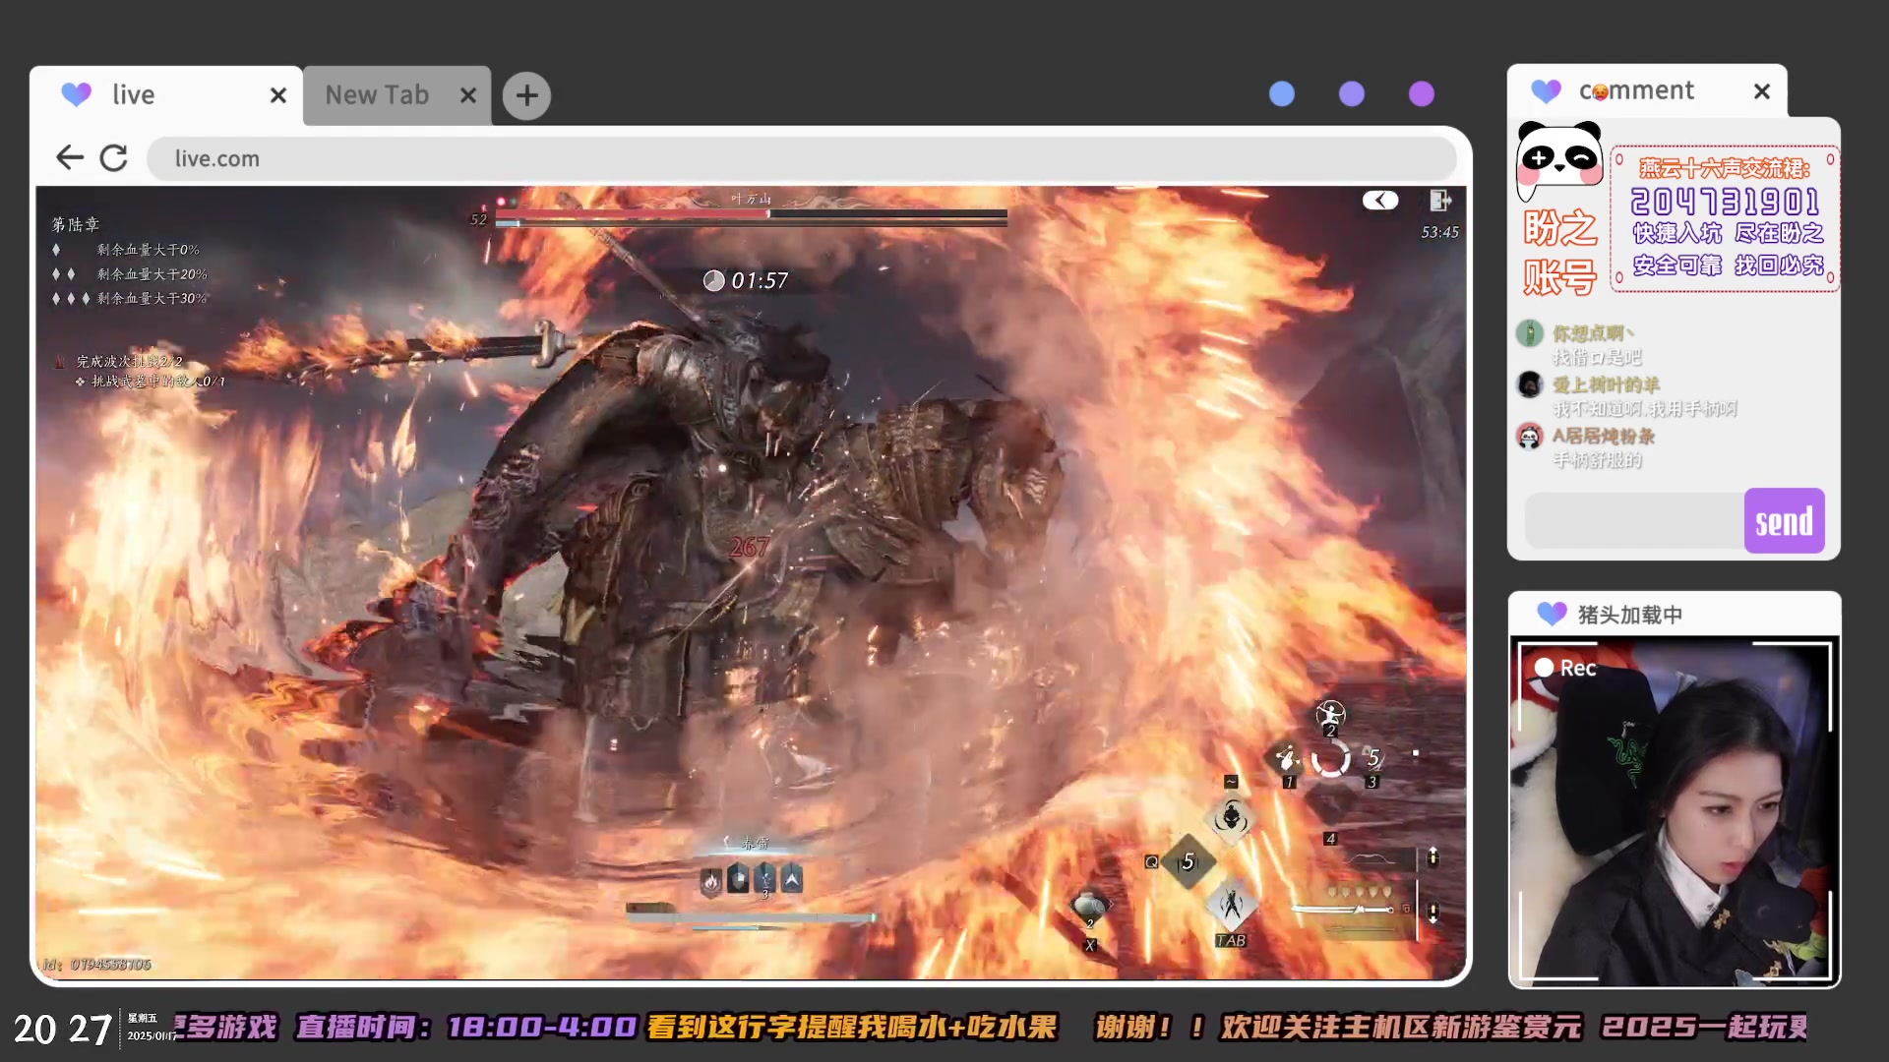The height and width of the screenshot is (1062, 1889).
Task: Click the circular cooldown ring in skill wheel
Action: (x=1330, y=759)
